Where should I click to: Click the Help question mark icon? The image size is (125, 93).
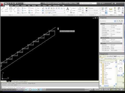115,3
